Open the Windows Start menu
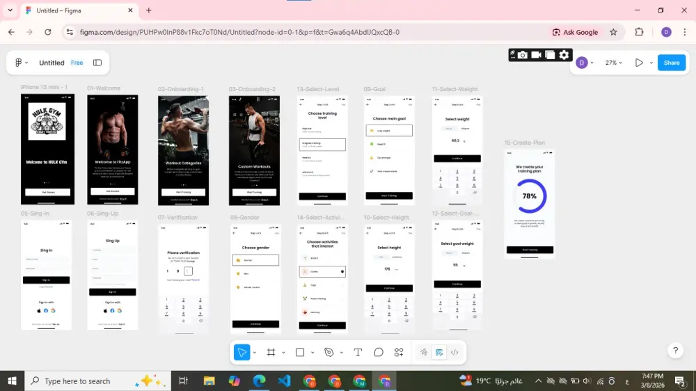 click(12, 381)
